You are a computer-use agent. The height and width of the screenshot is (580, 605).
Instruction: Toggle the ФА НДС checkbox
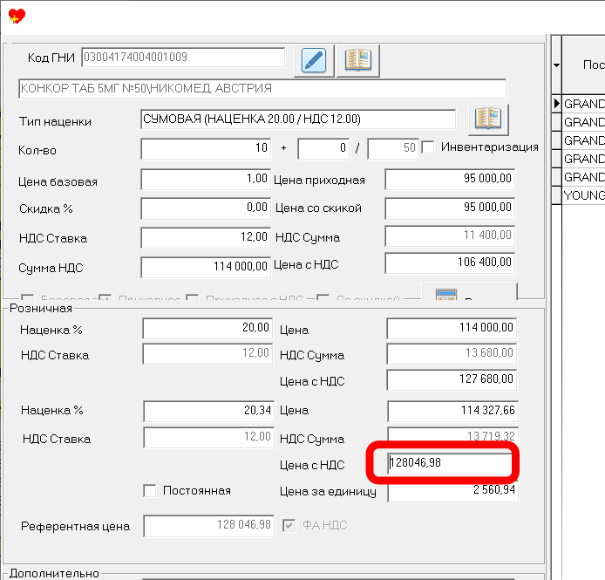289,525
